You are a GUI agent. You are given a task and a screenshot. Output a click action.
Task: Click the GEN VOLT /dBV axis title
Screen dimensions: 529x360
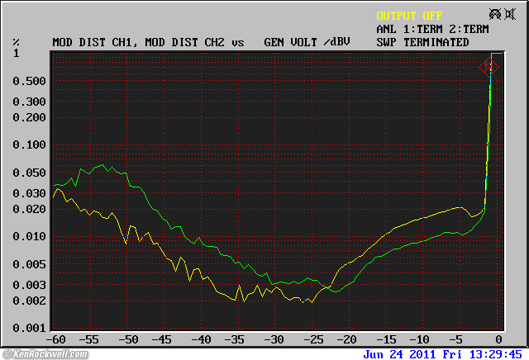307,42
